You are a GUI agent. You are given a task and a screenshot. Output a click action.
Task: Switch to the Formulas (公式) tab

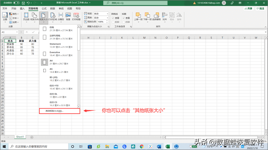(44, 8)
